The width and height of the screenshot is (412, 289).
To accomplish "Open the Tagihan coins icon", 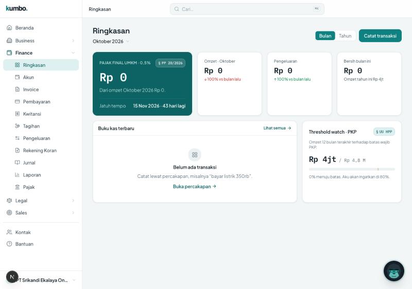I will coord(18,126).
